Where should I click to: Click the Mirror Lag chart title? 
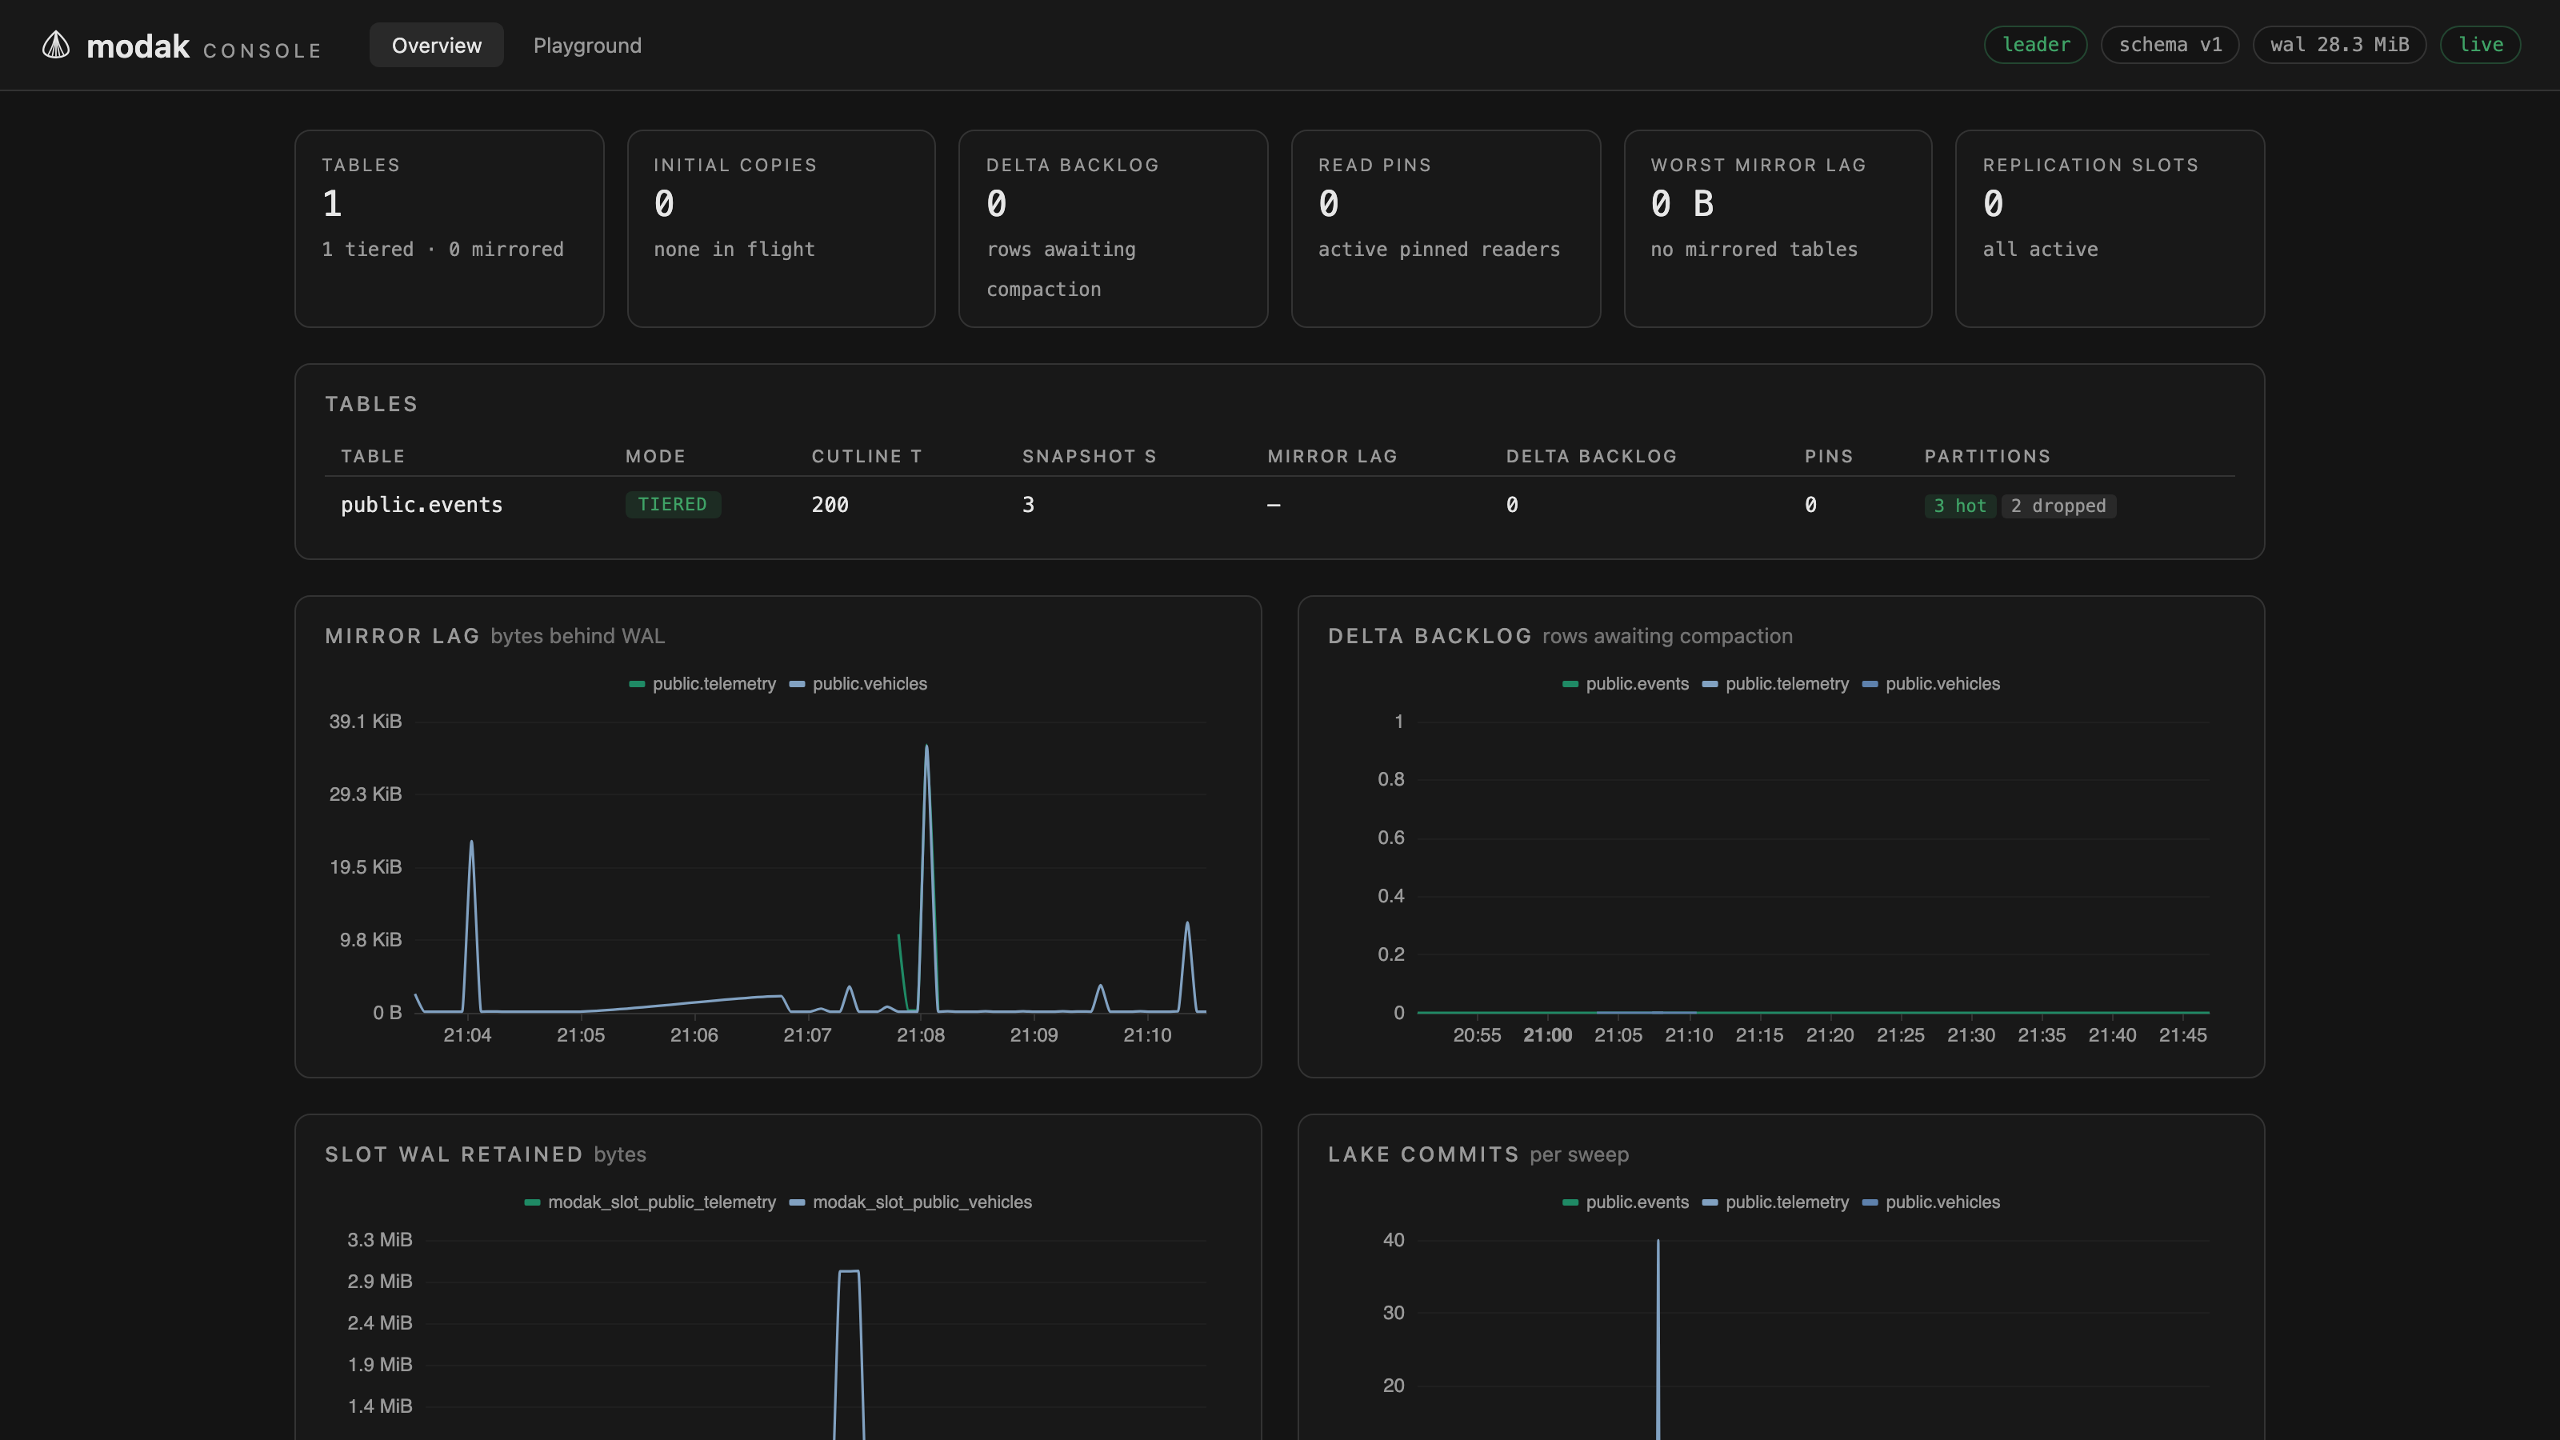(402, 636)
